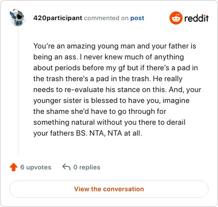Follow the blue "post" link
Viewport: 218px width, 207px height.
[x=137, y=18]
